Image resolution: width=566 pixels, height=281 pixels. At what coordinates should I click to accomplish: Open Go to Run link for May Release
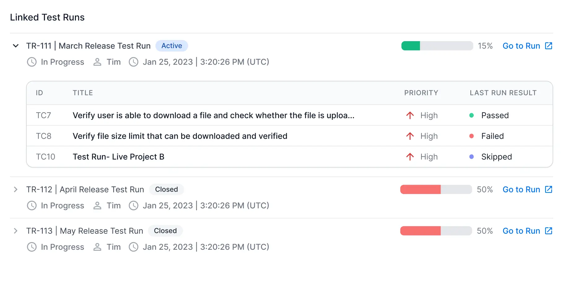(x=521, y=231)
